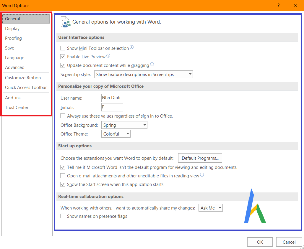The width and height of the screenshot is (304, 249).
Task: Click the info icon beside Show Mini Toolbar
Action: [x=132, y=47]
